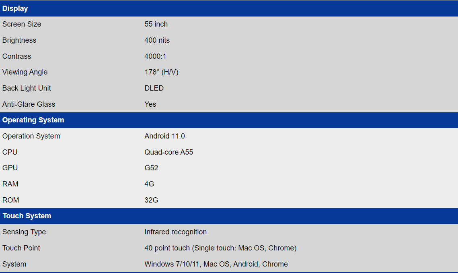
Task: Select the GPU row label
Action: (x=10, y=168)
